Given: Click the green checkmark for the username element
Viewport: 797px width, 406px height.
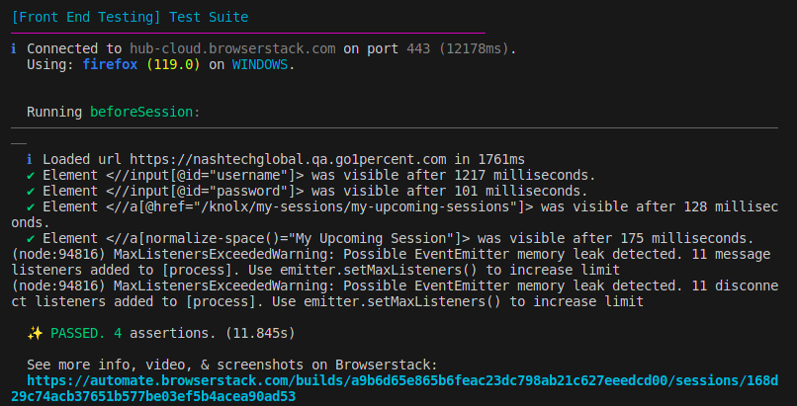Looking at the screenshot, I should [x=31, y=175].
